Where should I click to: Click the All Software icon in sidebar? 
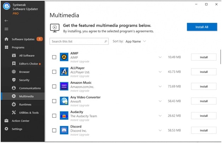[14, 56]
